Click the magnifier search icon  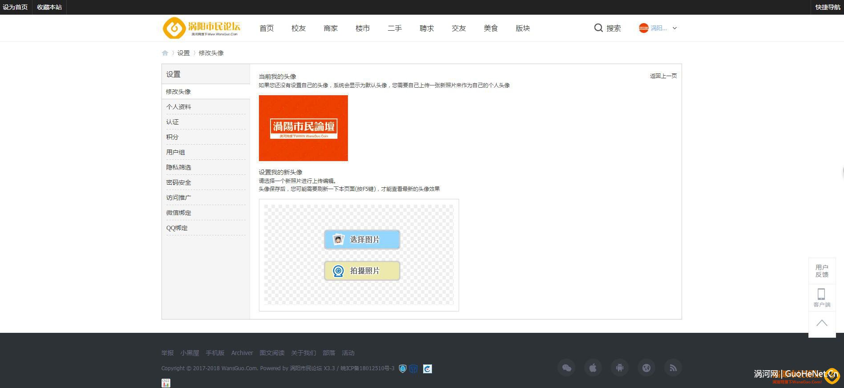click(x=598, y=28)
